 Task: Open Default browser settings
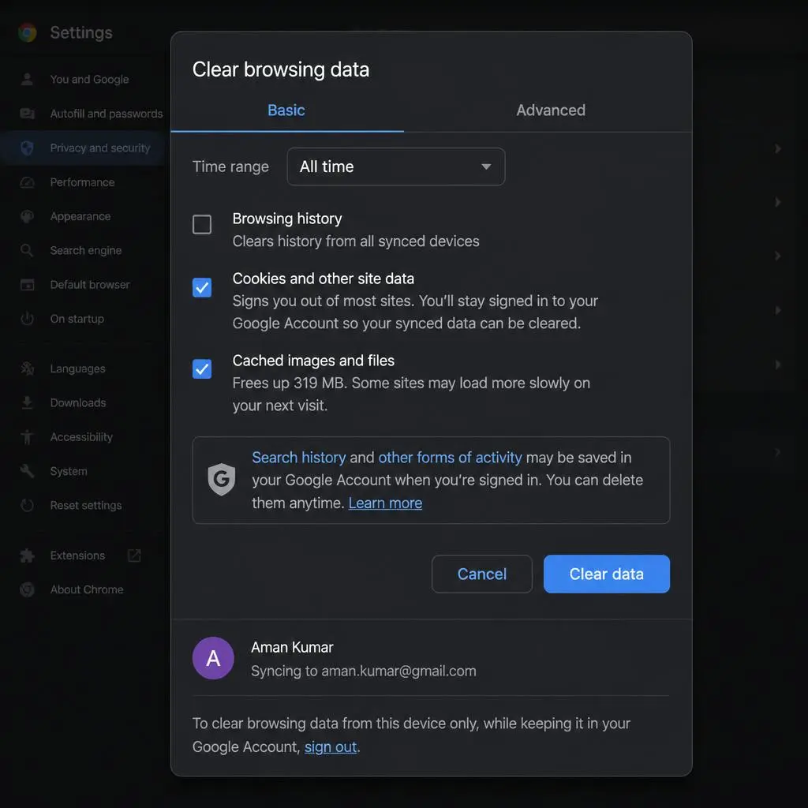pos(90,284)
